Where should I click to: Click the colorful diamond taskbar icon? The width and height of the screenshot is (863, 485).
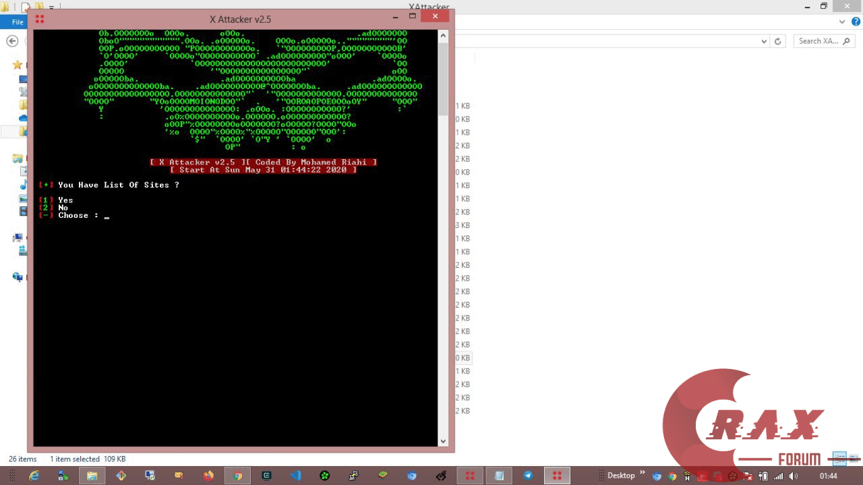pyautogui.click(x=121, y=476)
